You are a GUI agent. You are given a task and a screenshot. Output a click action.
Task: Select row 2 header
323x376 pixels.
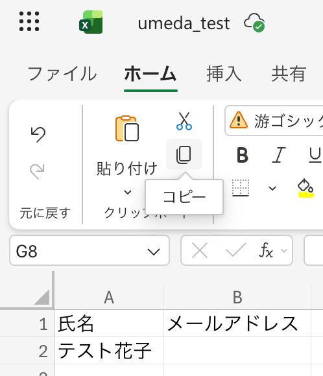coord(27,351)
